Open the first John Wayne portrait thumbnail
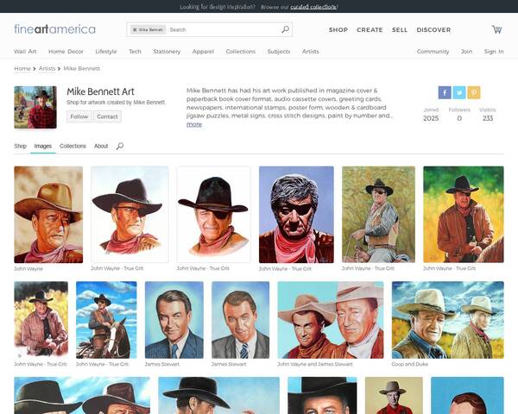 point(48,215)
